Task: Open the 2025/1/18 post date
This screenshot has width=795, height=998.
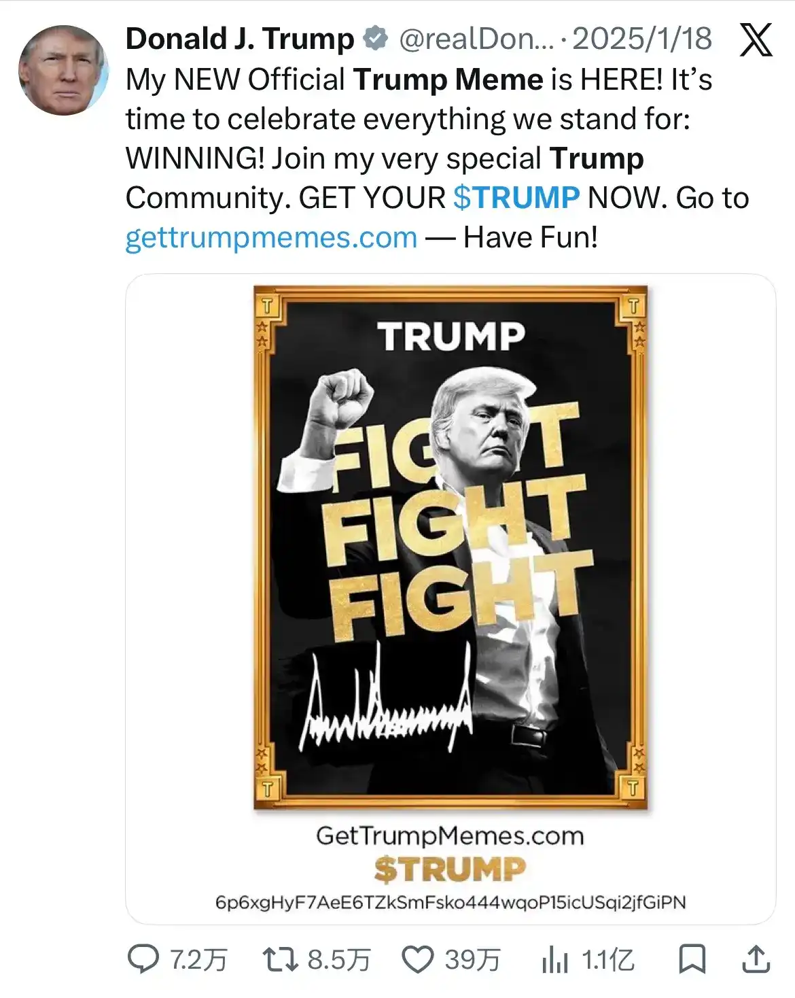Action: (642, 39)
